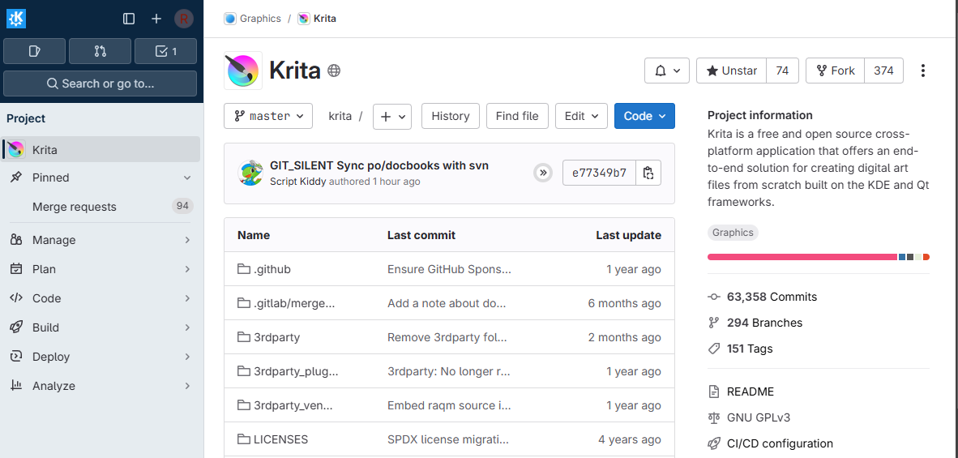Open the blue Code dropdown
The height and width of the screenshot is (458, 958).
[x=644, y=116]
